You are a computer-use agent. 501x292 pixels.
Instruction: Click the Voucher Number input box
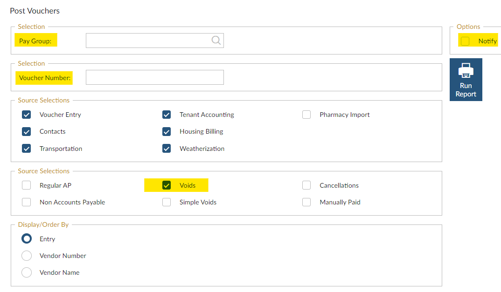pyautogui.click(x=154, y=77)
